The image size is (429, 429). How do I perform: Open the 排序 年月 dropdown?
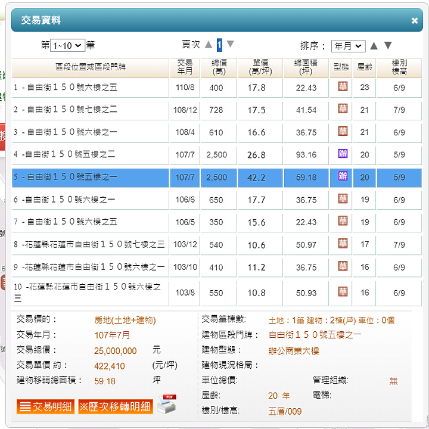click(x=348, y=46)
